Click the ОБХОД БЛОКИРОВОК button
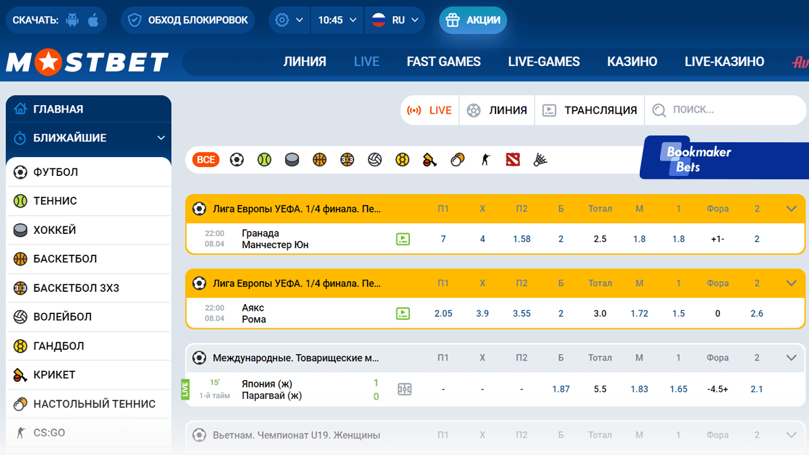The image size is (809, 455). coord(188,20)
